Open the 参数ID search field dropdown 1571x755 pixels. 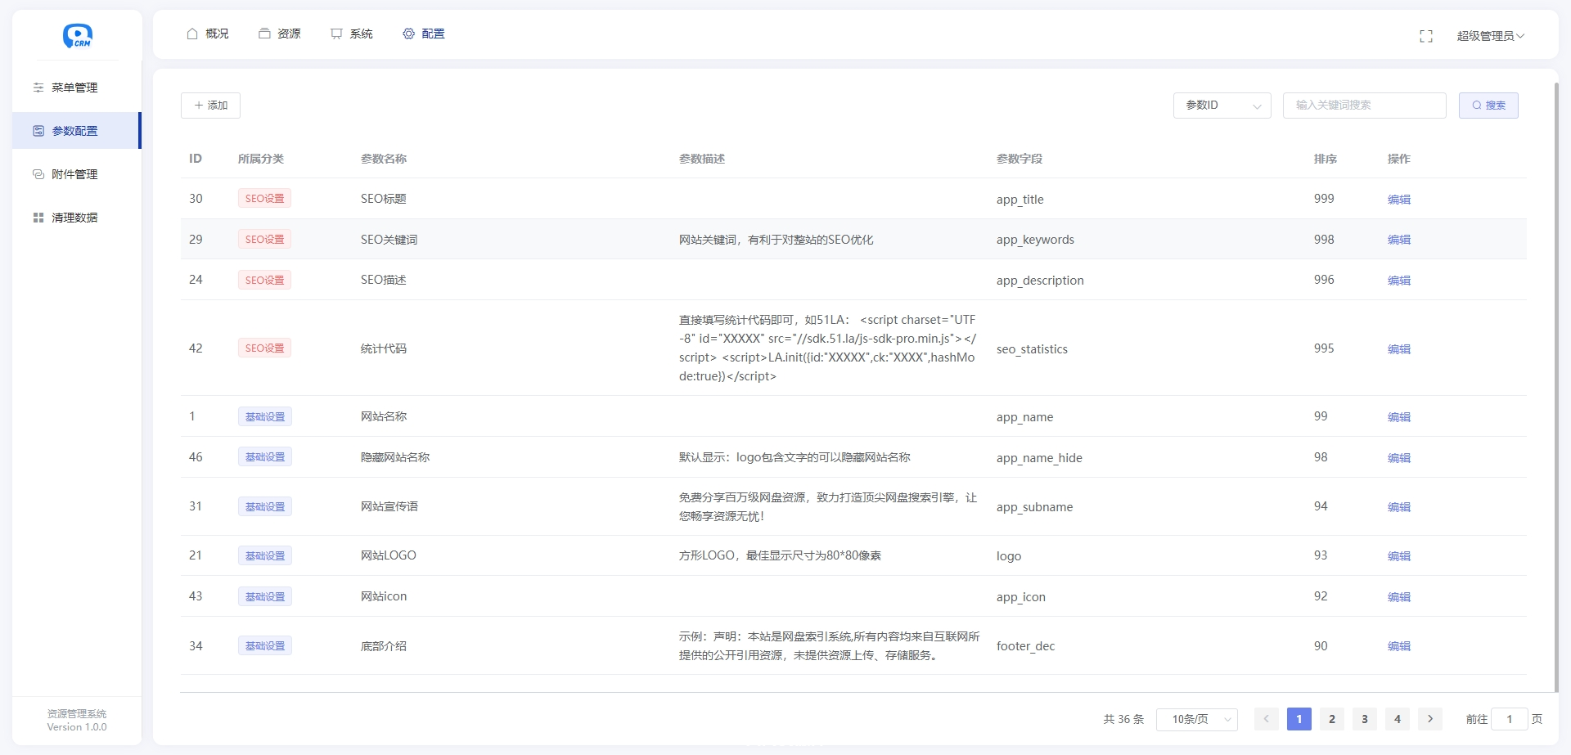coord(1222,106)
